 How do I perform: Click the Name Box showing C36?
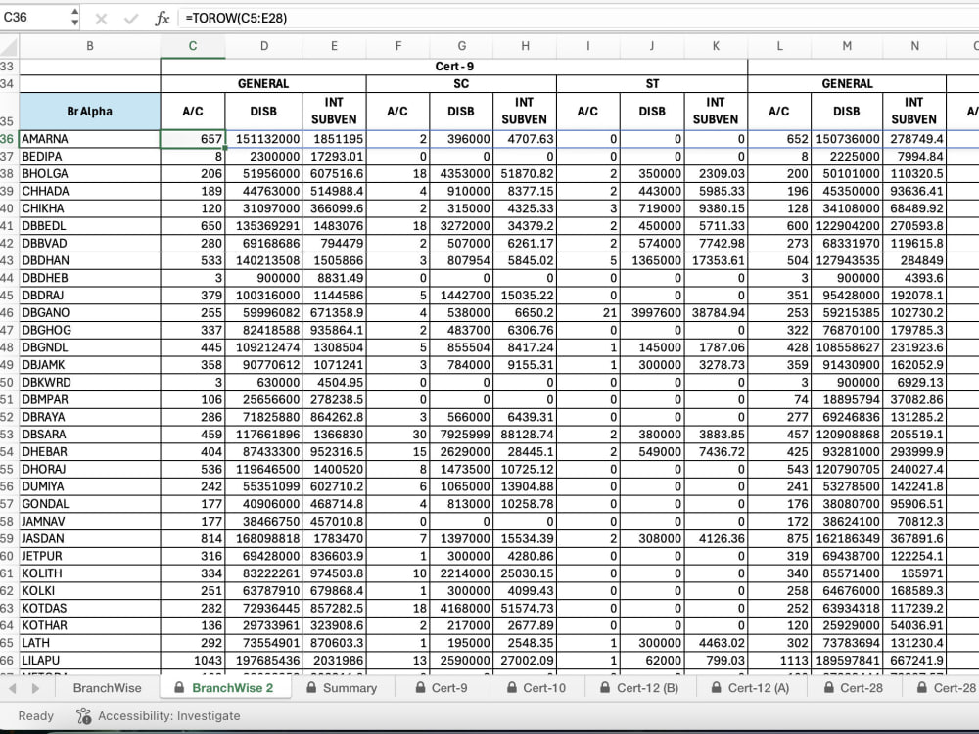pyautogui.click(x=34, y=18)
